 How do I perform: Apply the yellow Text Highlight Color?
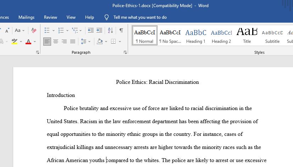point(15,41)
